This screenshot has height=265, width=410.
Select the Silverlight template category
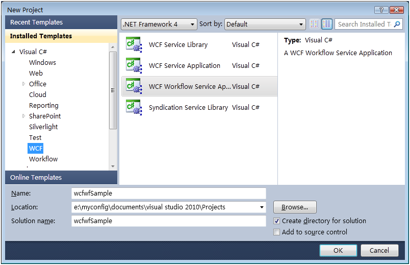43,127
